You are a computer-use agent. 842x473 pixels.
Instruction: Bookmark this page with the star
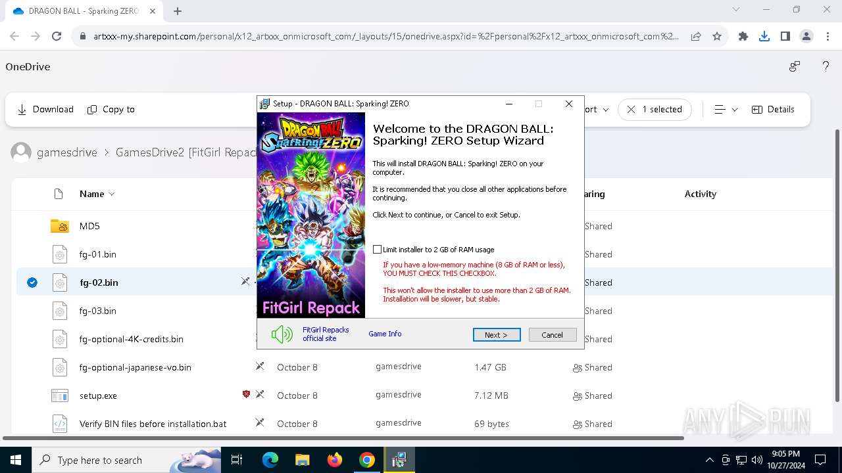717,36
